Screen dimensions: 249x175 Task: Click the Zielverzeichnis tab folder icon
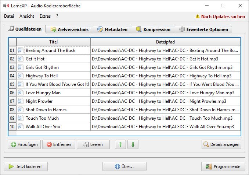point(53,29)
